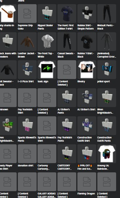Open the Knit Sweater - Black thumbnail
120x198 pixels.
coord(8,69)
